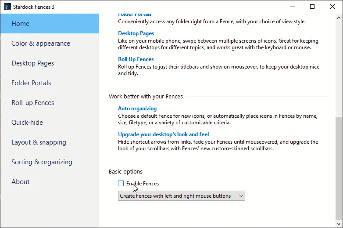Open the Roll Up Fences link
Viewport: 343px width, 228px height.
tap(136, 59)
